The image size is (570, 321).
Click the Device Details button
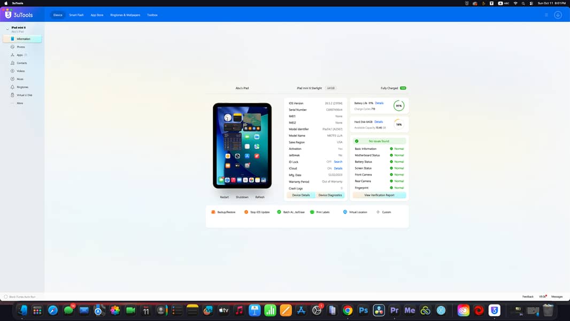click(x=301, y=195)
